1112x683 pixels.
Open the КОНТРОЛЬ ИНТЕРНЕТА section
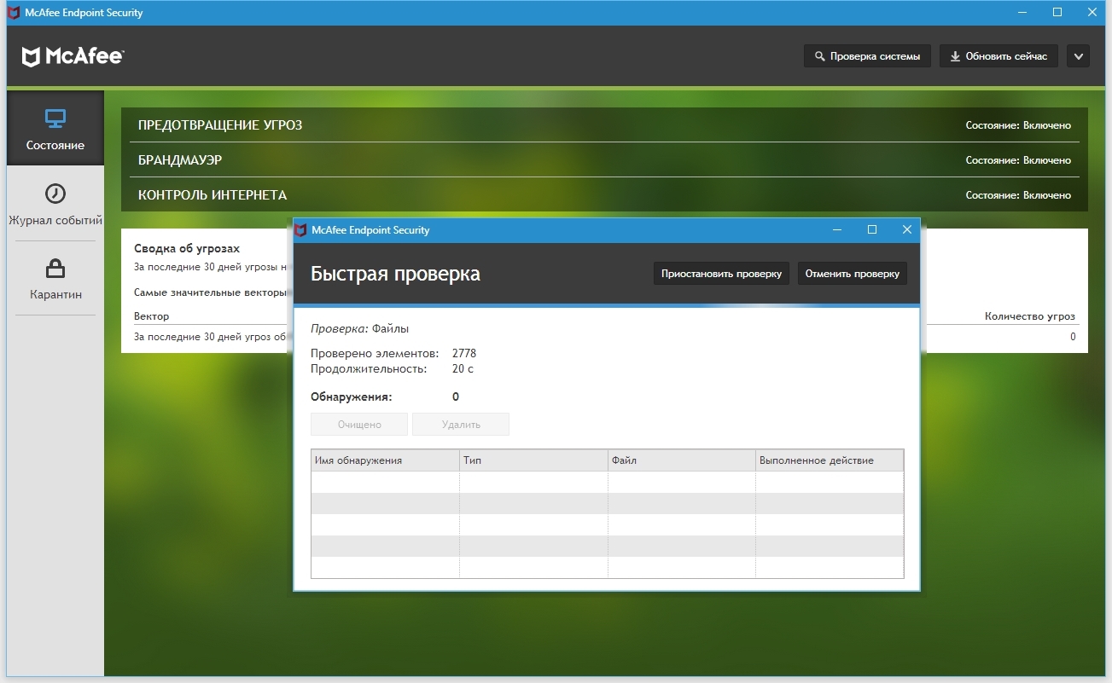pyautogui.click(x=213, y=195)
